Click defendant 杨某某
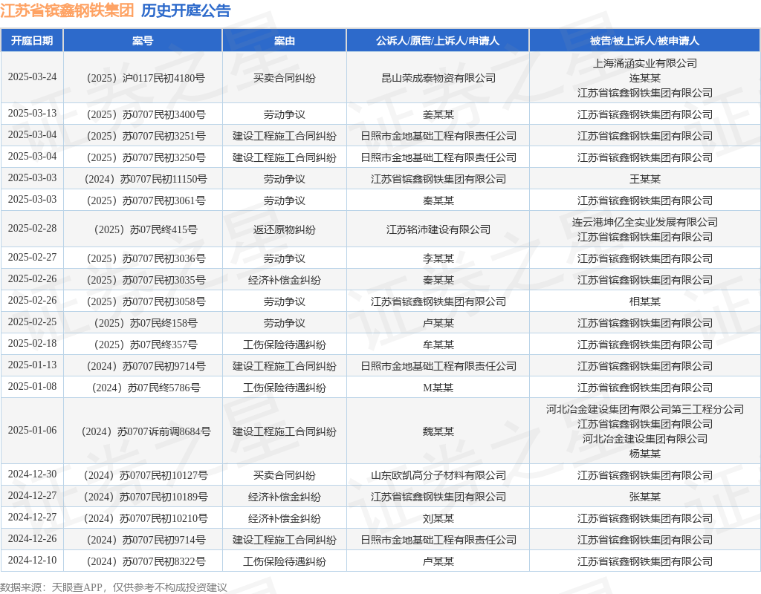761x594 pixels. click(644, 454)
